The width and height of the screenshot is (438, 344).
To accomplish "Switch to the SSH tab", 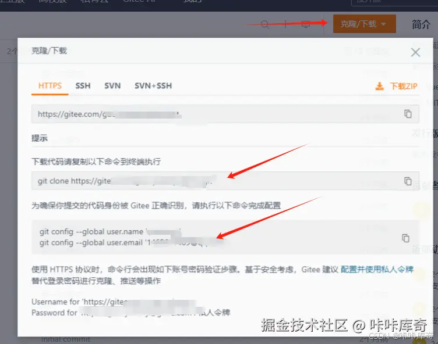I will coord(83,85).
